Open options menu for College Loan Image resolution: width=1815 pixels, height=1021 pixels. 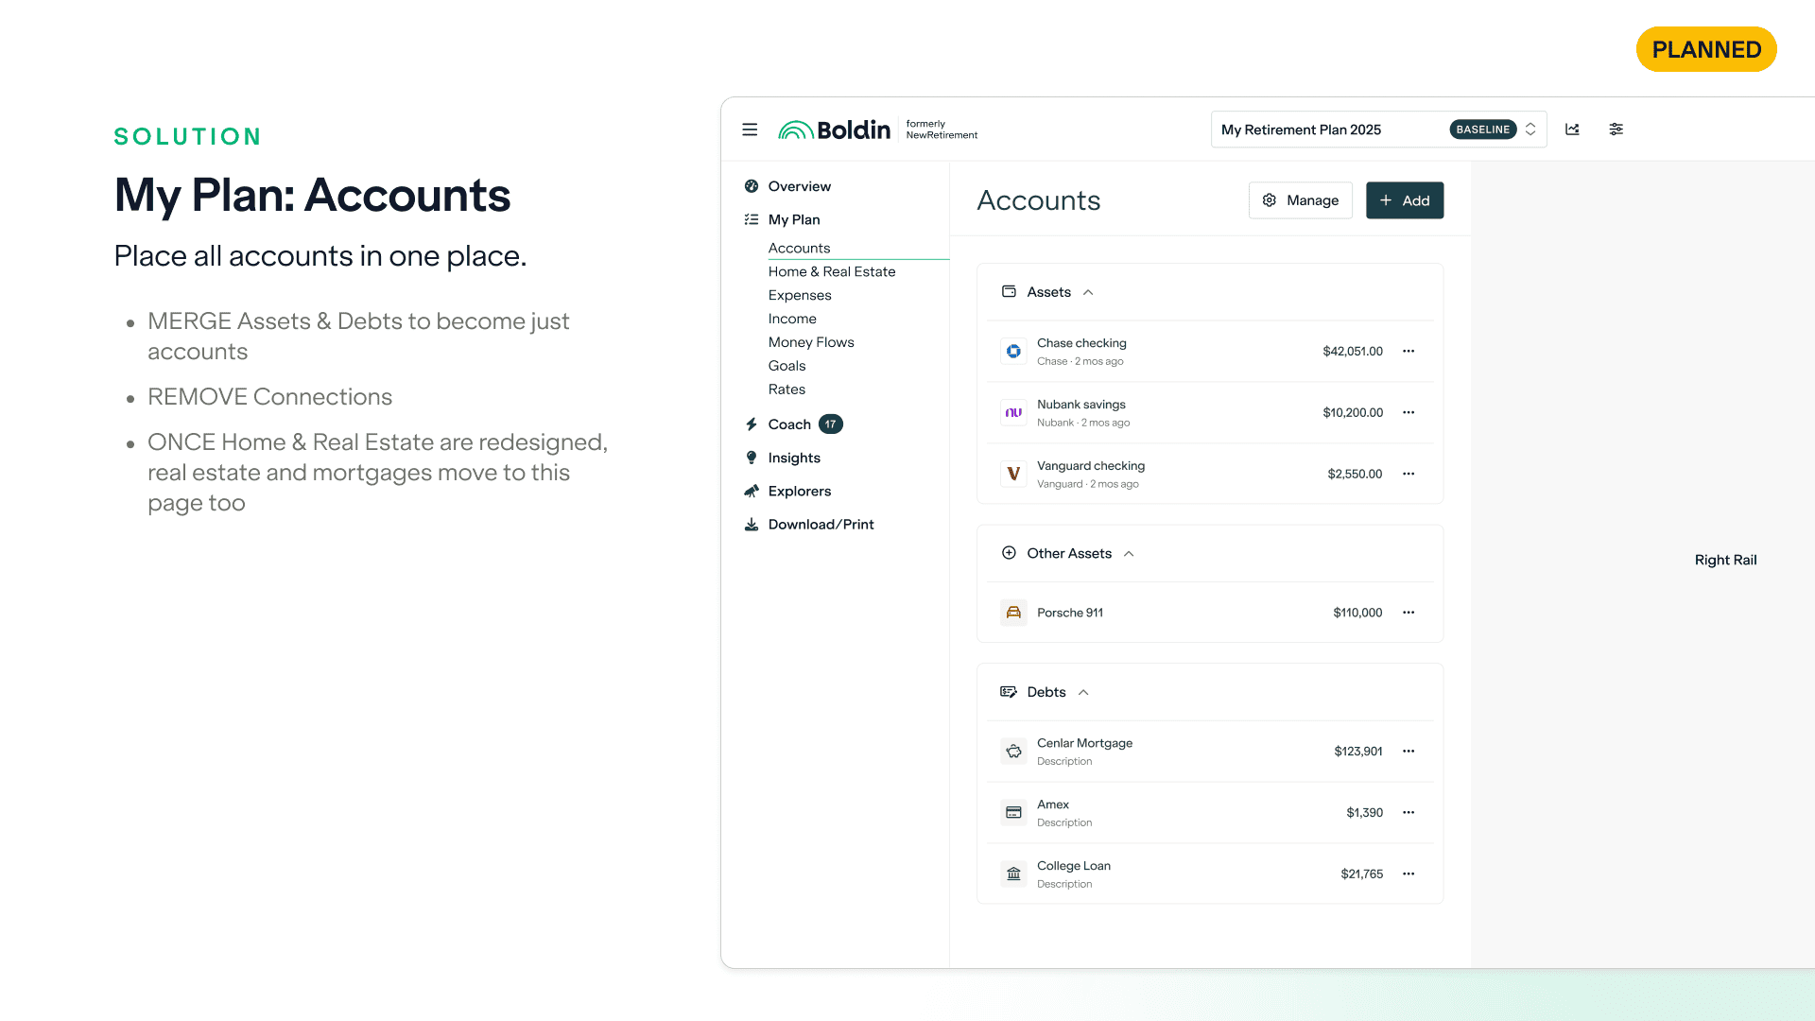pyautogui.click(x=1409, y=874)
